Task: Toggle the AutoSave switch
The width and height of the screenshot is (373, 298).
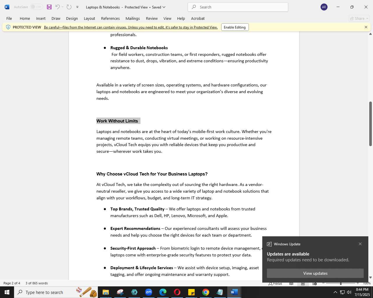Action: pyautogui.click(x=37, y=7)
